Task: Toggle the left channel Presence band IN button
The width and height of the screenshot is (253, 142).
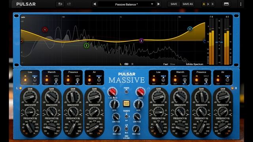Action: (x=68, y=80)
